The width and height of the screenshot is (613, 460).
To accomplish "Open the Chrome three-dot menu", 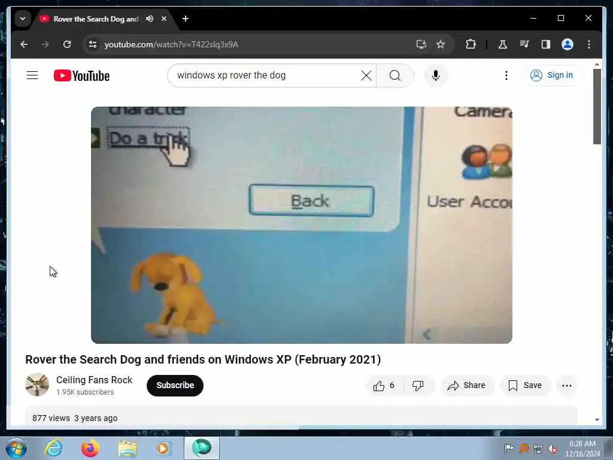I will (589, 44).
